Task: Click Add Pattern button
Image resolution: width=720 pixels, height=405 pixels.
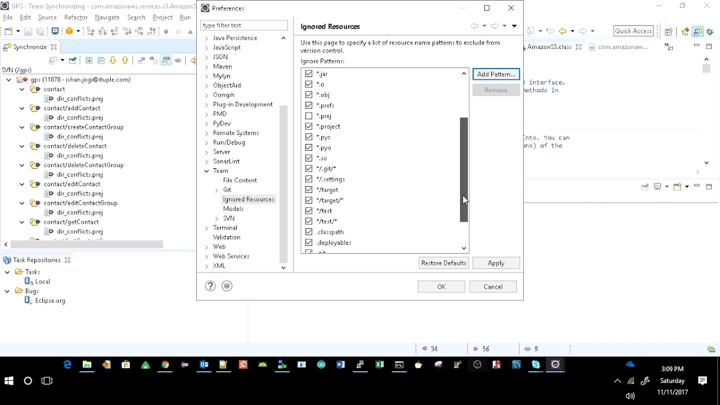Action: coord(496,74)
